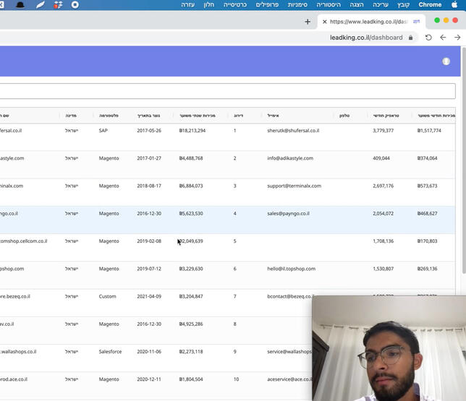466x401 pixels.
Task: Sort by the דירוג (rank) column header
Action: click(x=237, y=116)
